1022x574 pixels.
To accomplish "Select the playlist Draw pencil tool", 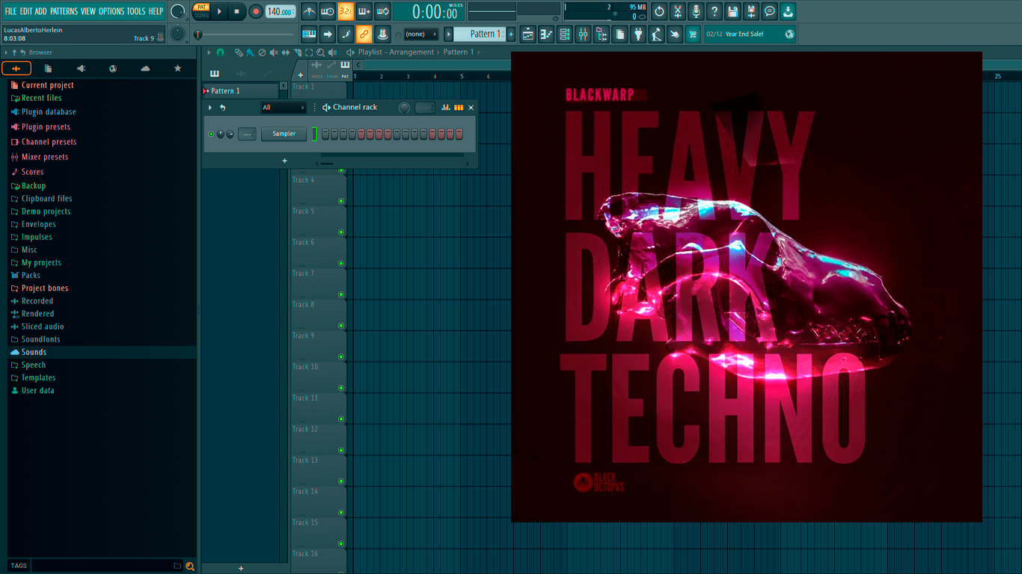I will [239, 52].
